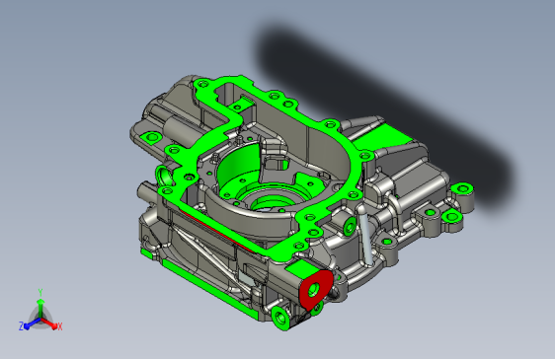The height and width of the screenshot is (359, 555).
Task: Select the red X axis on the orientation triad
Action: coord(49,323)
